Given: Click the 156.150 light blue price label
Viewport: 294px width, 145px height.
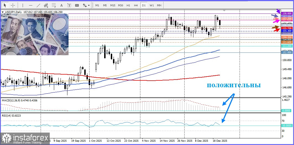Looking at the screenshot, I should tap(287, 25).
